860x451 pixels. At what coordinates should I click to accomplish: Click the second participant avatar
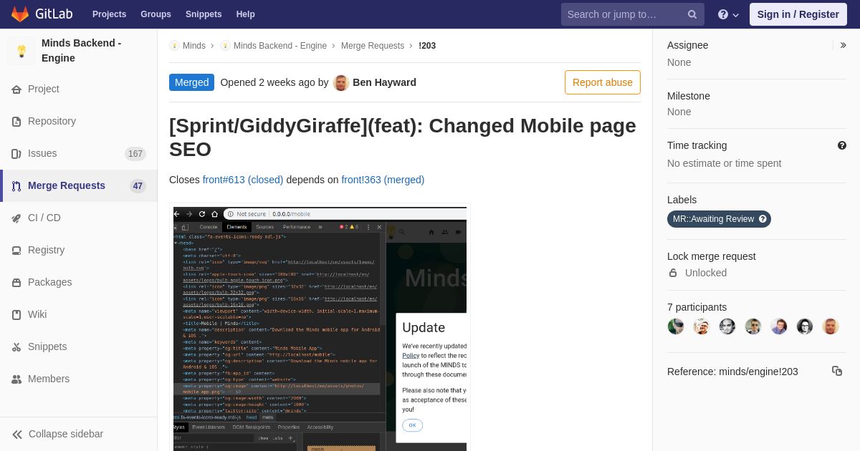(x=702, y=326)
